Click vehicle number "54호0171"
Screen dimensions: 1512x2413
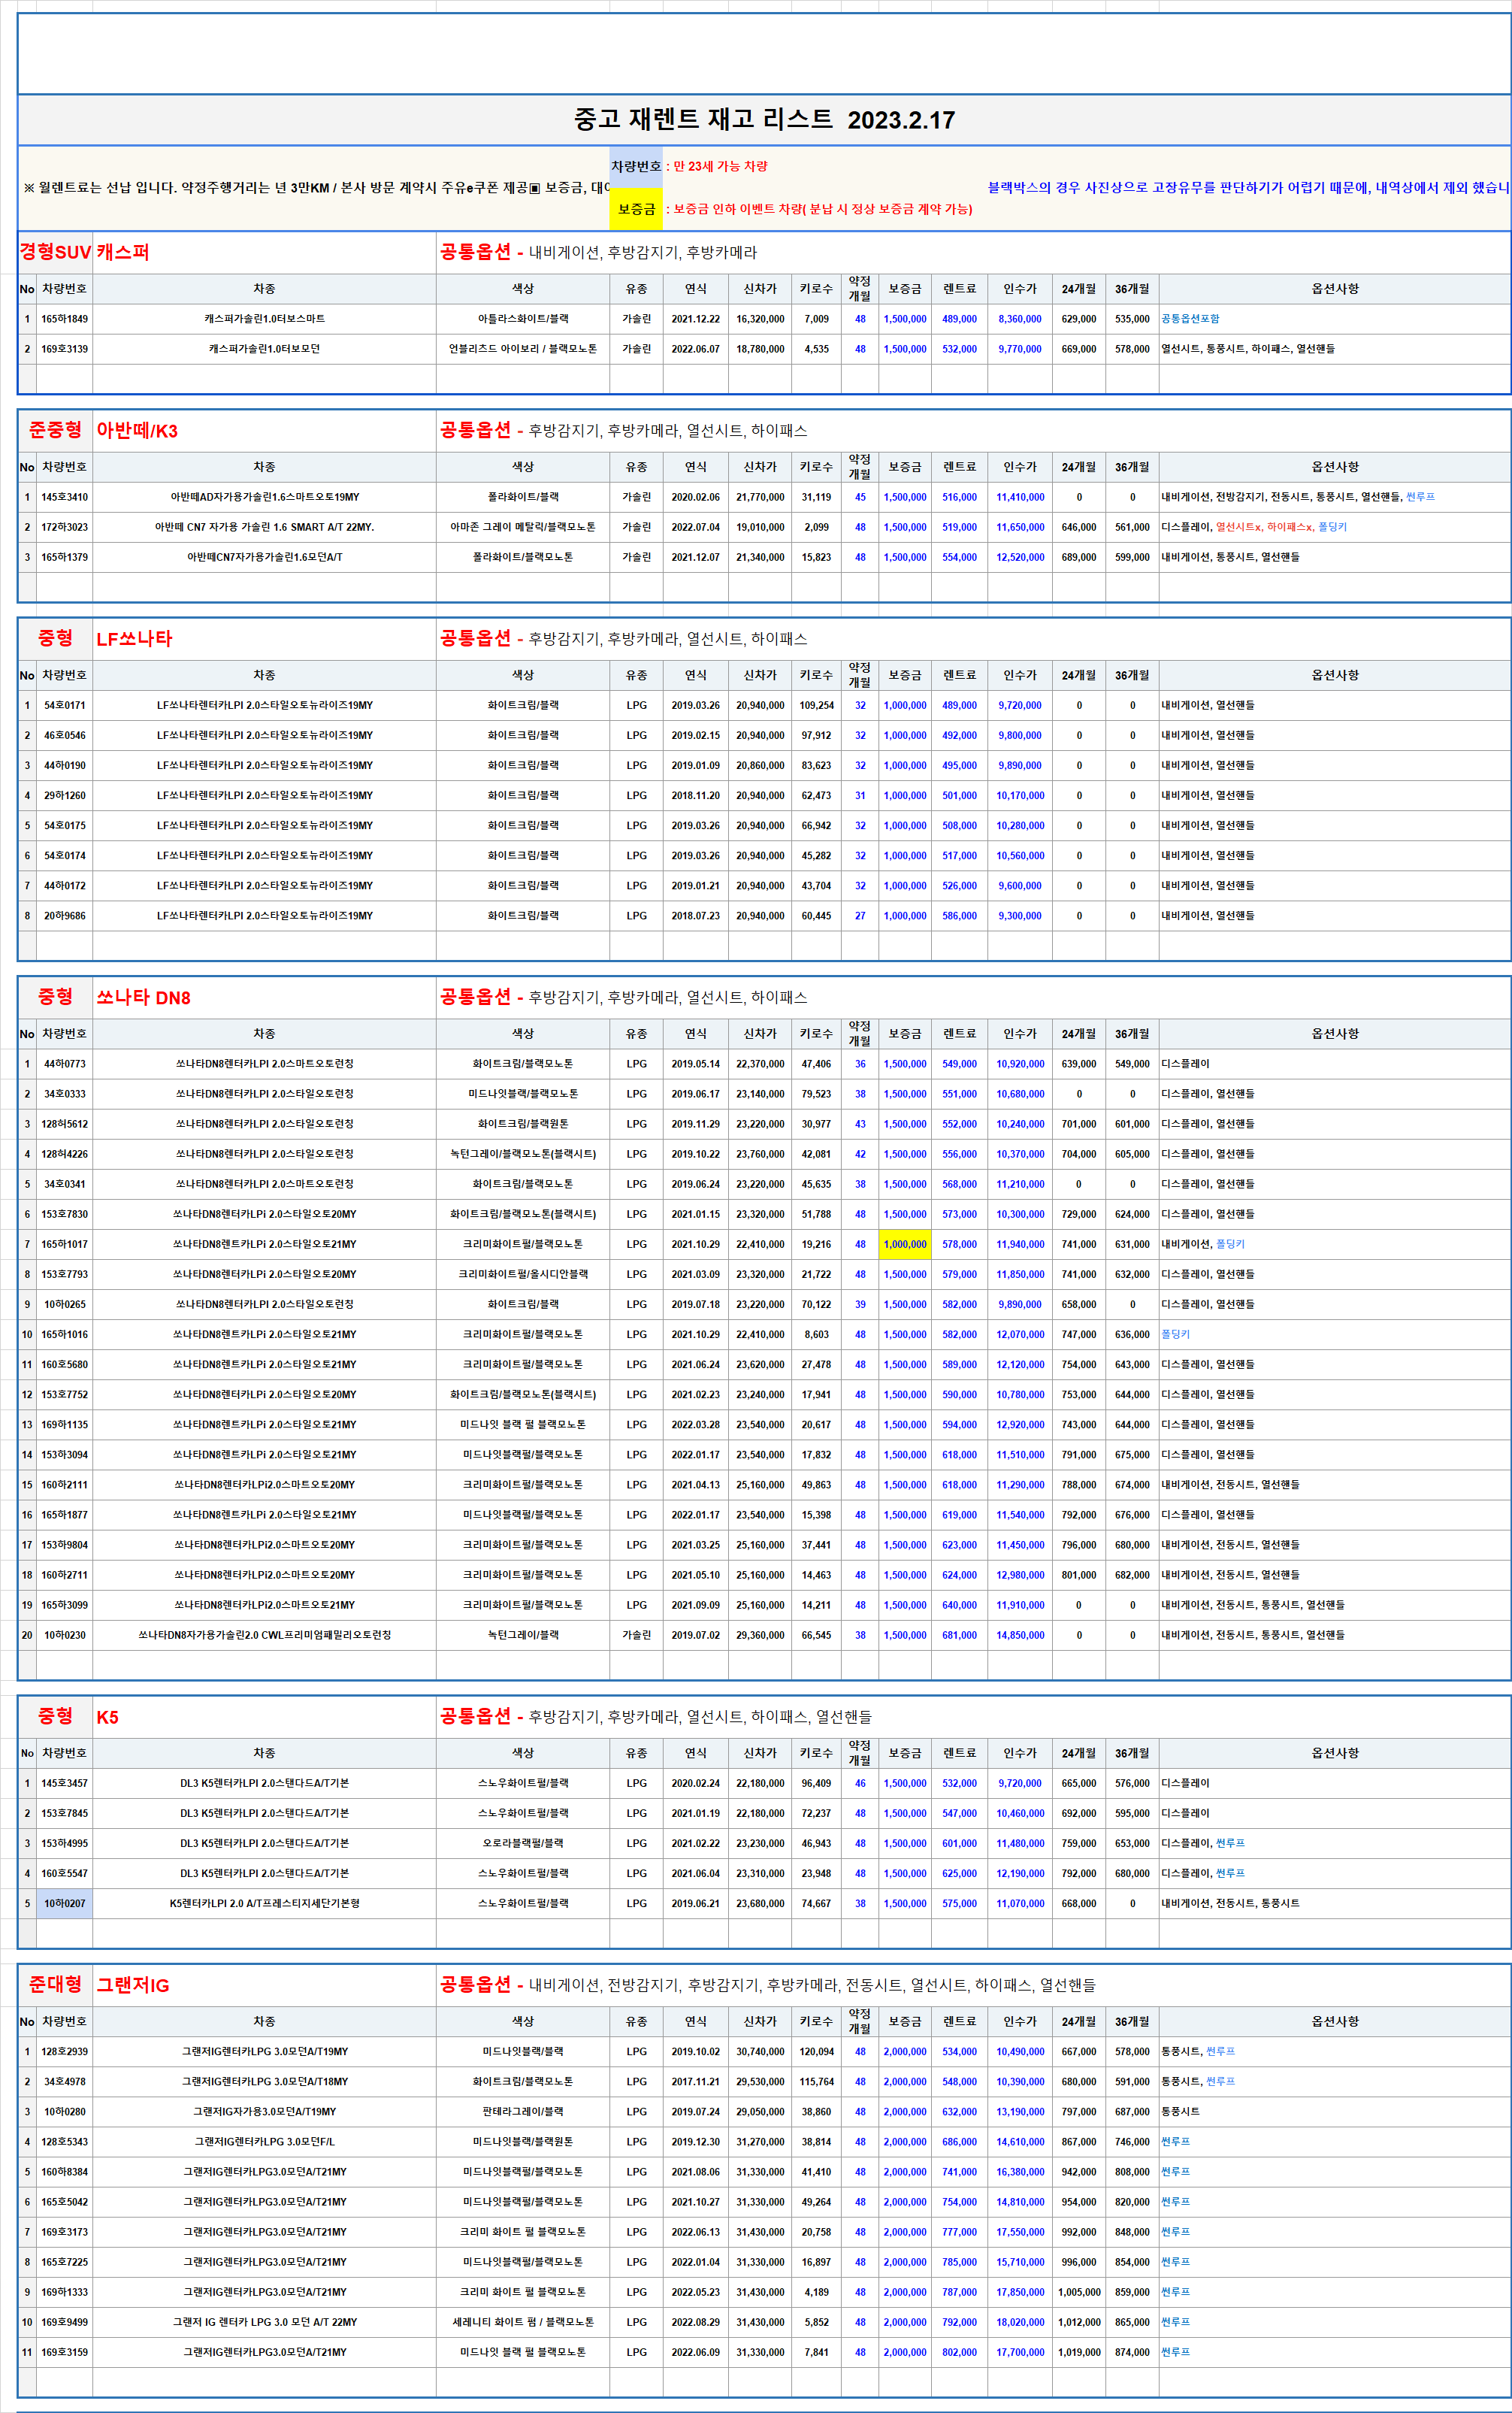tap(64, 705)
